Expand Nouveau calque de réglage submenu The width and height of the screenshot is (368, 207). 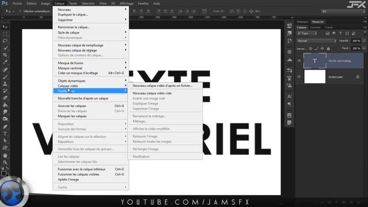click(x=91, y=50)
